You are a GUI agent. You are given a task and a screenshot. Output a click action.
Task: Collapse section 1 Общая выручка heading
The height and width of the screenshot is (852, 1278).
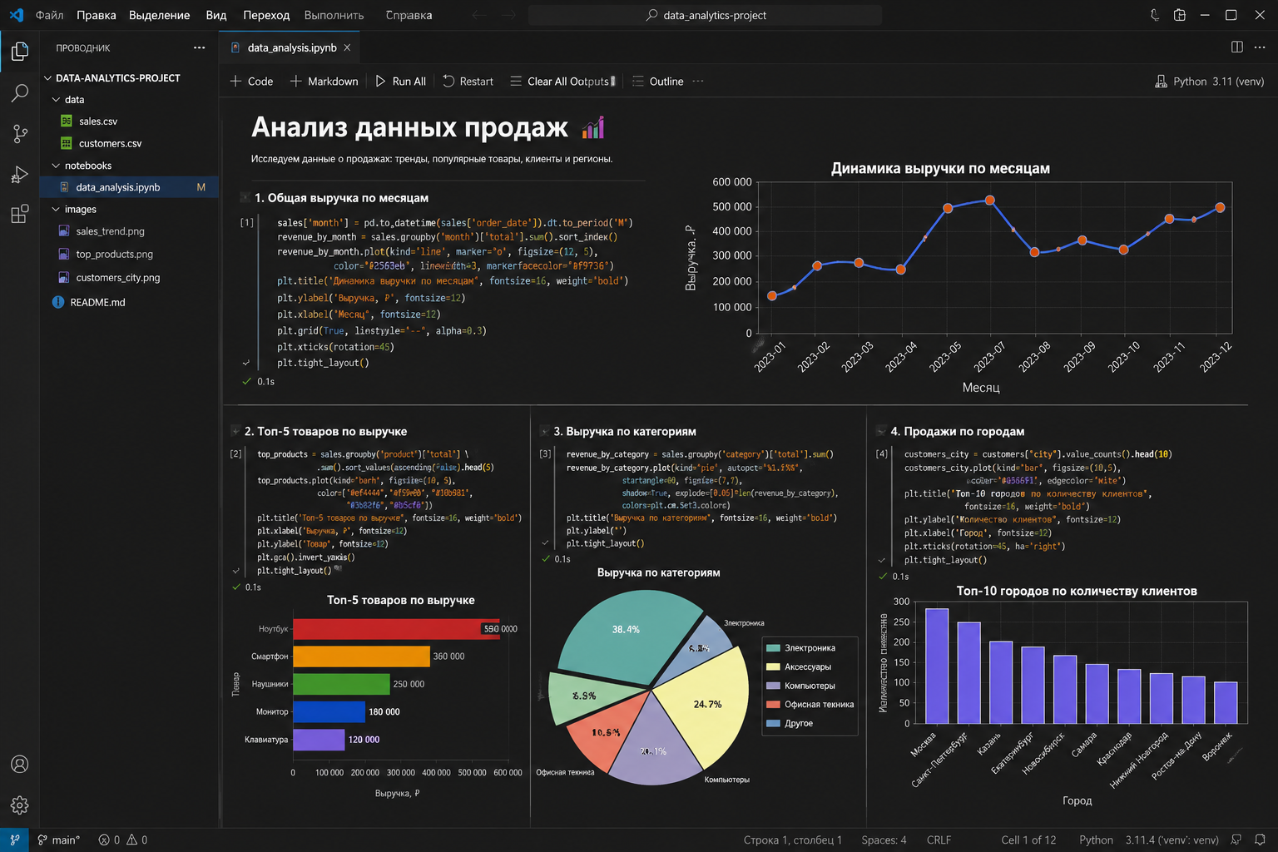click(245, 198)
